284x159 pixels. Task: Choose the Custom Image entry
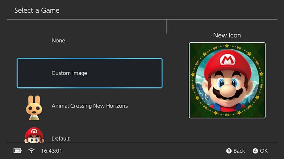coord(90,73)
